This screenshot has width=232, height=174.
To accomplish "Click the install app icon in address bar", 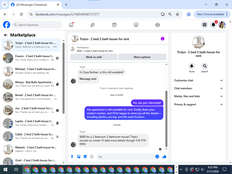I will [163, 14].
